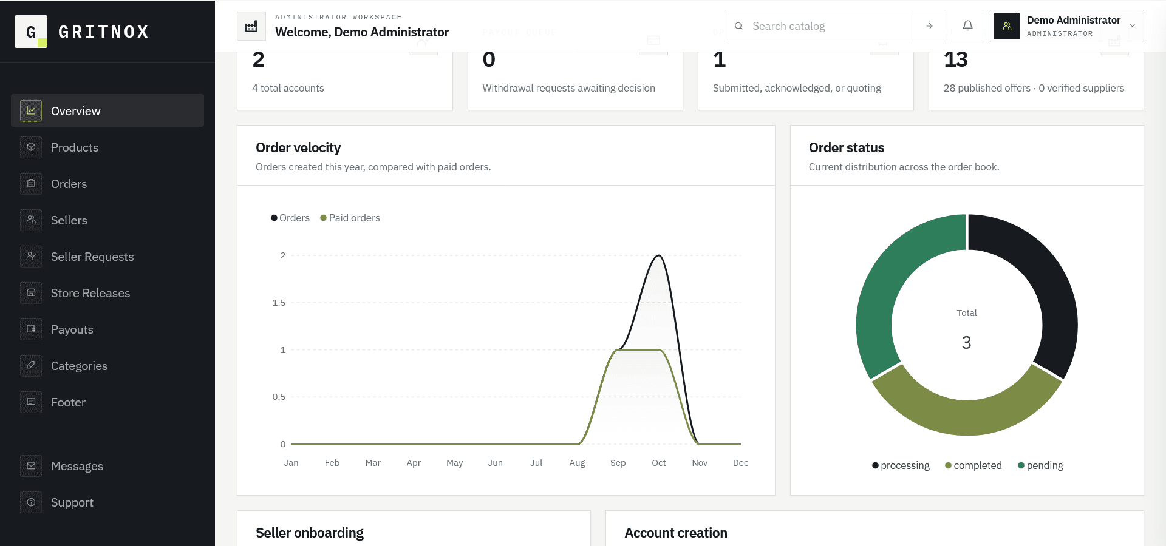Click the Gritnox G logo
This screenshot has width=1166, height=546.
tap(31, 32)
